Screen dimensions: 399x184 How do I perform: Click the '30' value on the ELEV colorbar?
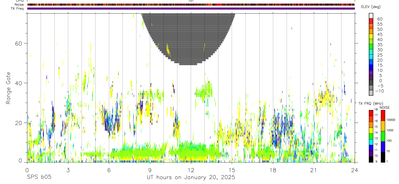pyautogui.click(x=380, y=50)
